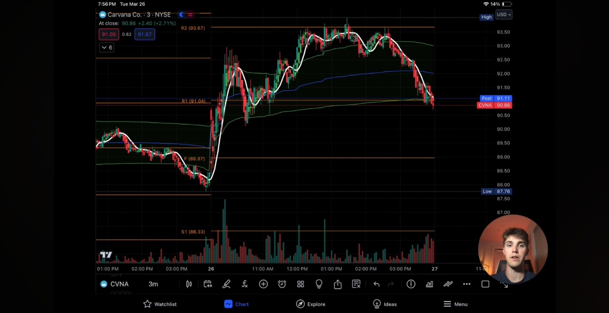This screenshot has width=609, height=313.
Task: Open the four-squares layout templates icon
Action: [x=300, y=284]
